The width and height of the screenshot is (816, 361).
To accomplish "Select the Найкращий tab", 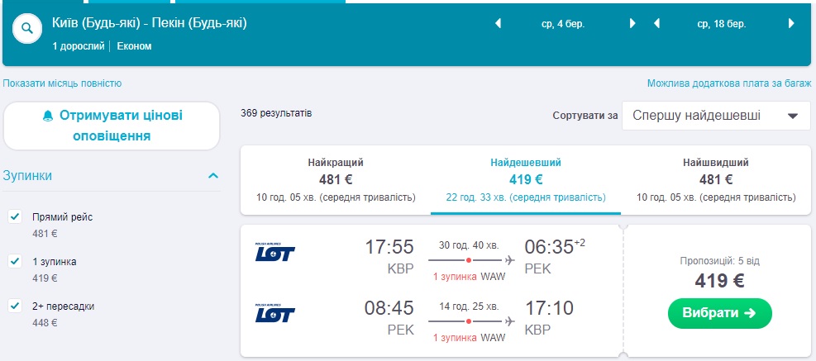I will 336,179.
